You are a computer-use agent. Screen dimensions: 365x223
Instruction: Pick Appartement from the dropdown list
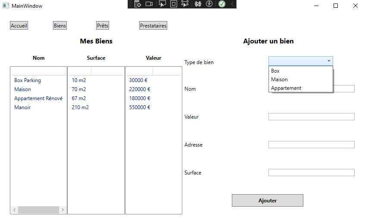(x=286, y=88)
